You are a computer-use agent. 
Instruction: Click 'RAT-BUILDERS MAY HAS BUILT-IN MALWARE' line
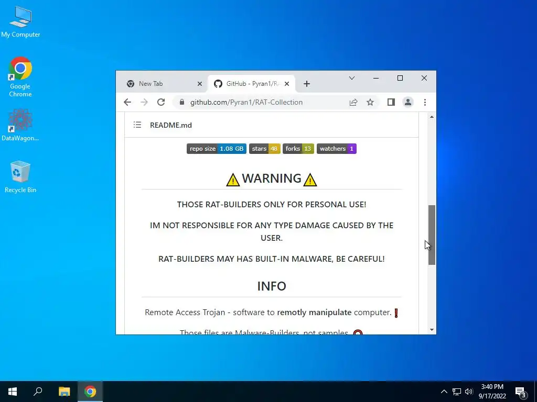tap(272, 259)
